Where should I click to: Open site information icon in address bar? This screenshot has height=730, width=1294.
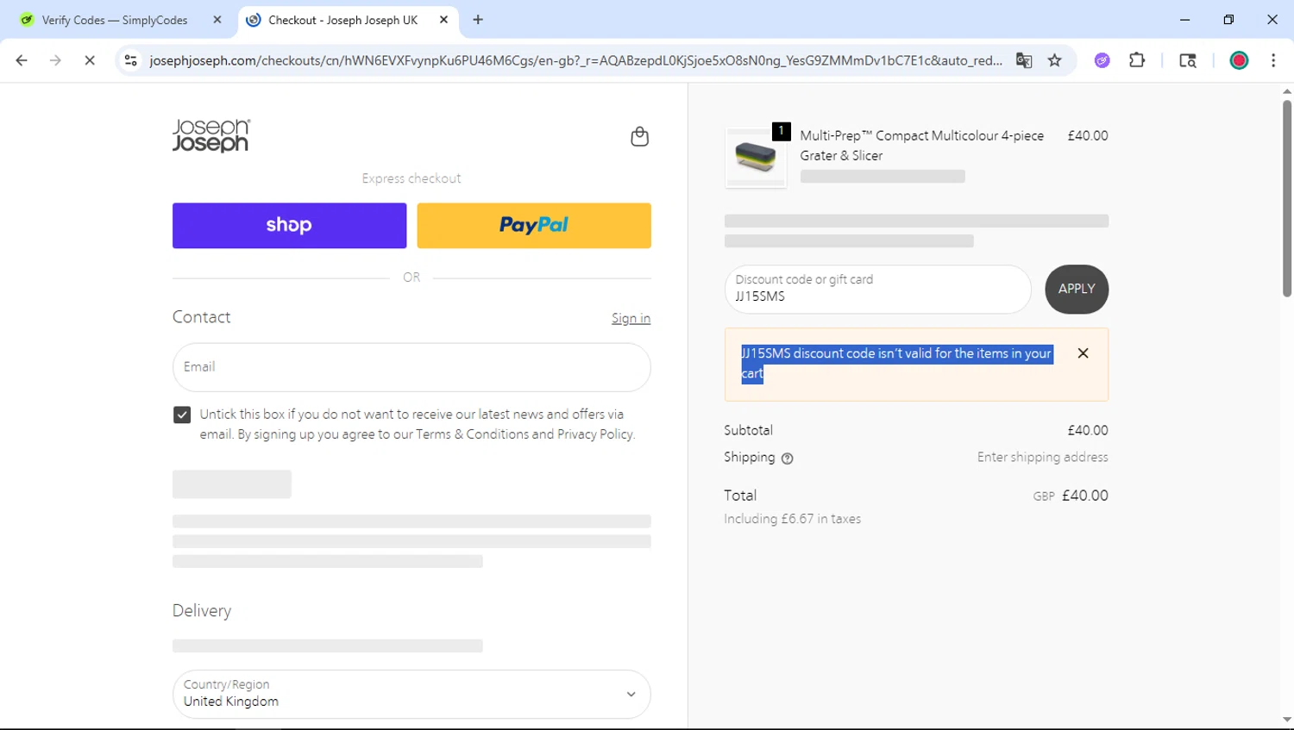(131, 60)
